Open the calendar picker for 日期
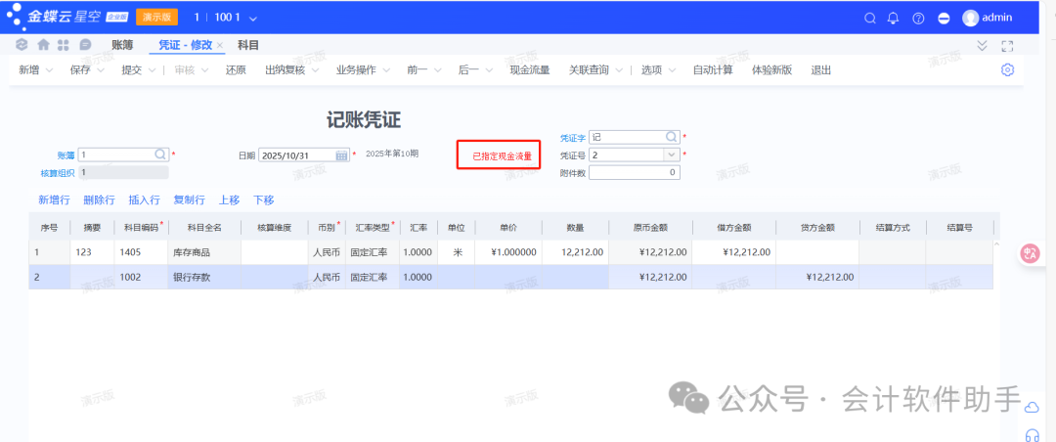The height and width of the screenshot is (442, 1056). (341, 155)
